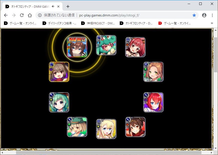Open the オトギフロンティア bookmark
Viewport: 218px width, 155px height.
(136, 23)
